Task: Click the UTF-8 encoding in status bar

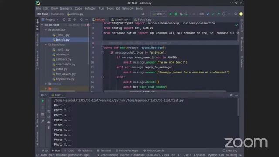Action: click(187, 155)
